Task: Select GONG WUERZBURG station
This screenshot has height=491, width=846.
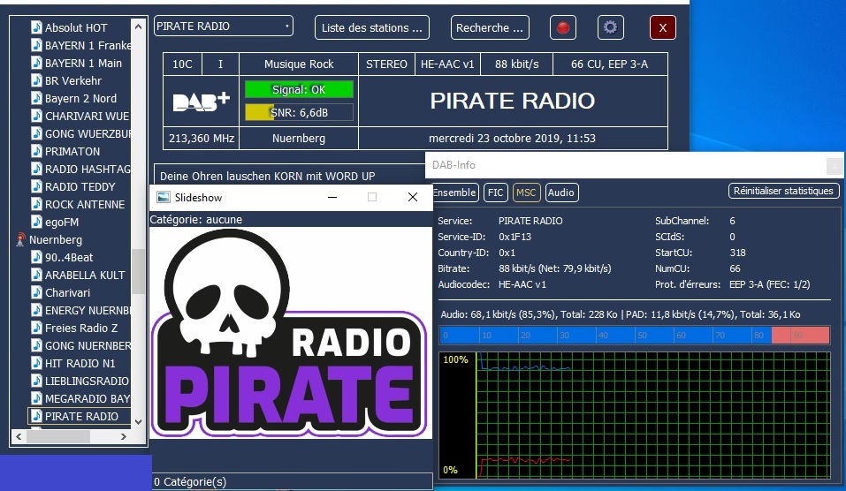Action: [x=88, y=133]
